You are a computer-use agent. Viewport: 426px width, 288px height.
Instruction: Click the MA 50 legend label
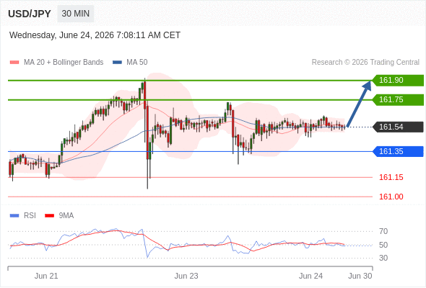click(137, 63)
